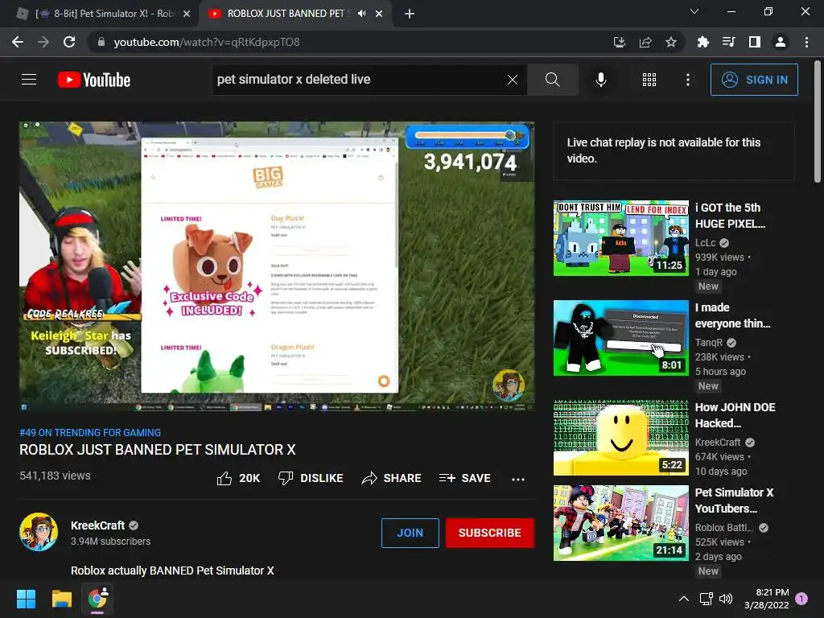Dislike the video with the thumbs-down button
Viewport: 824px width, 618px height.
coord(311,478)
